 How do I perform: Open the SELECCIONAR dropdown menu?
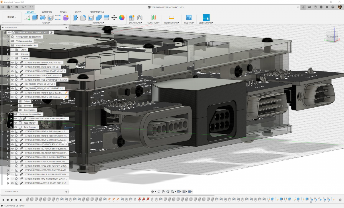coord(206,23)
